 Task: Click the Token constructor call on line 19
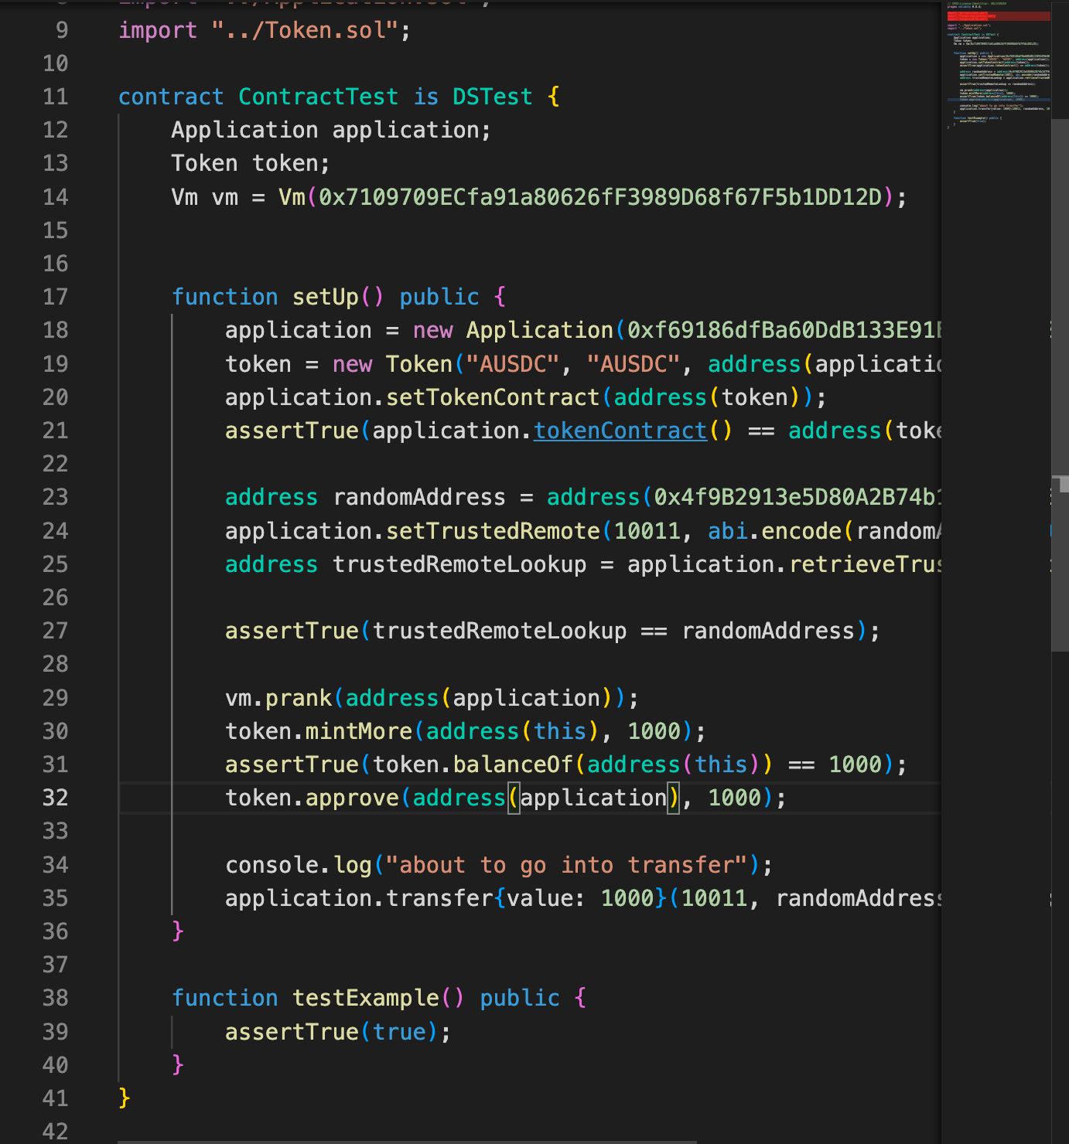click(419, 364)
